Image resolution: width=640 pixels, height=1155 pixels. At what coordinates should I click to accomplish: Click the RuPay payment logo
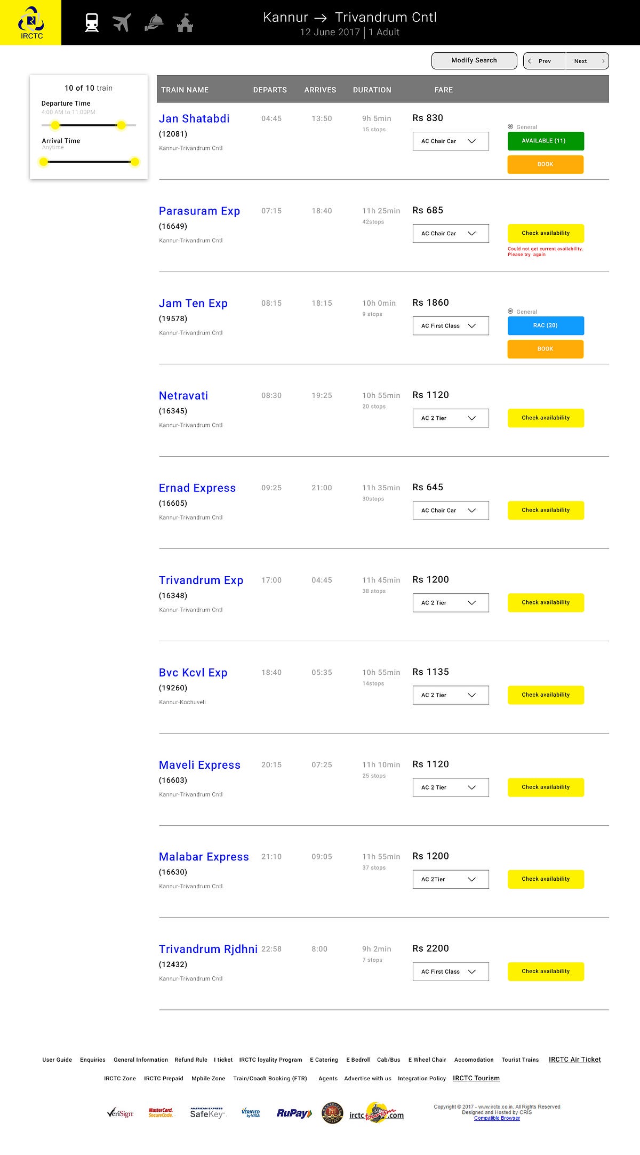tap(294, 1113)
